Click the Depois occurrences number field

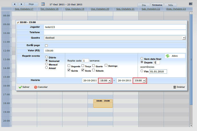[x=157, y=63]
